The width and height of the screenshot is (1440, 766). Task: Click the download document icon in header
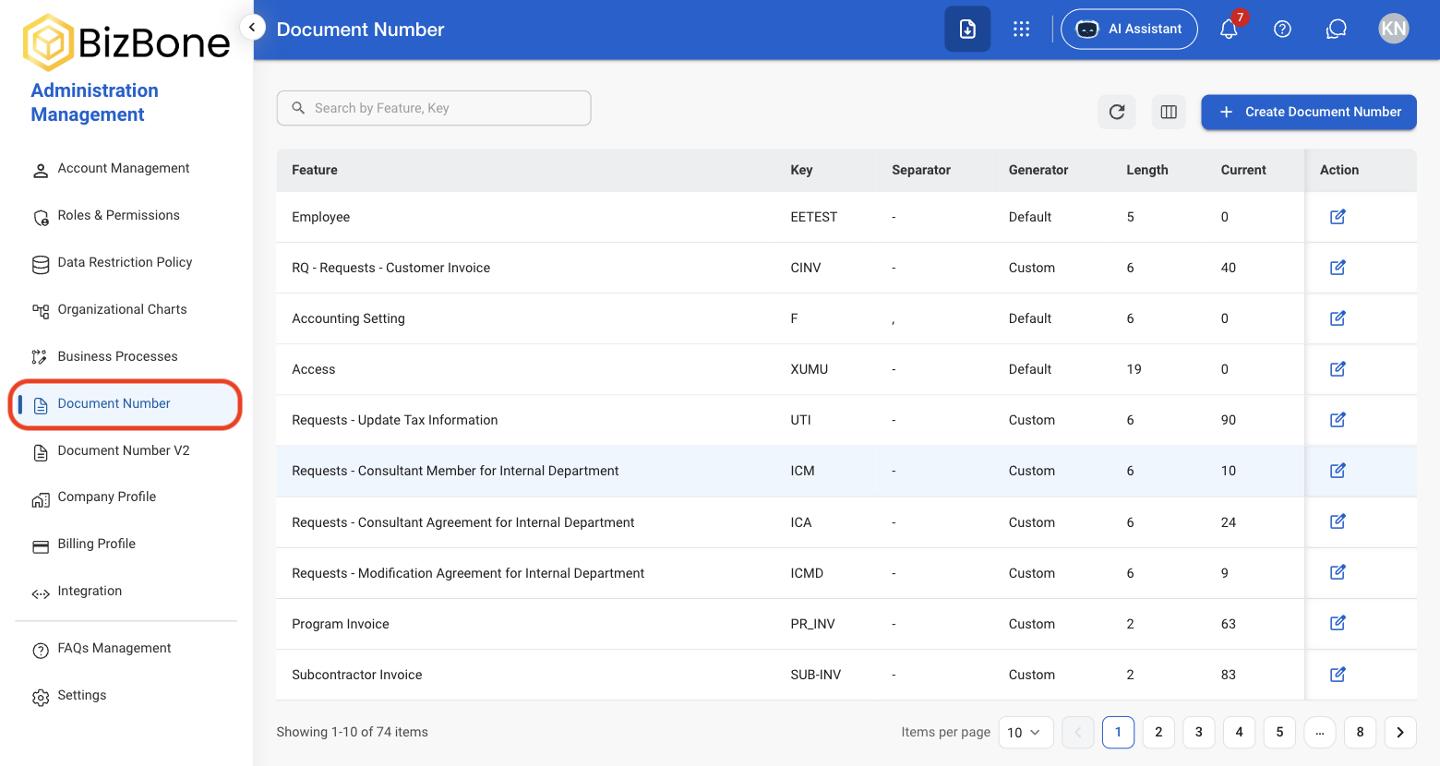coord(967,30)
